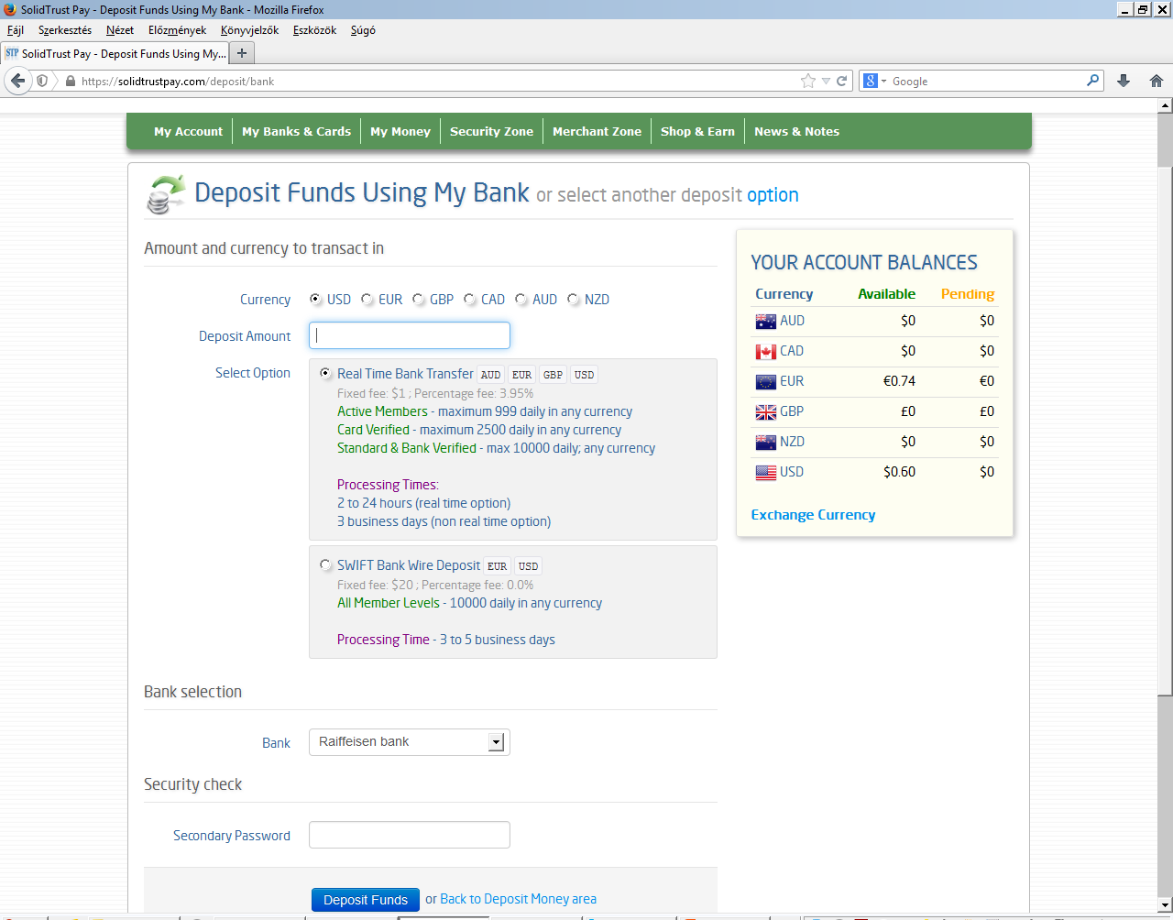Click the search magnifier icon in Google box
The width and height of the screenshot is (1173, 920).
[1092, 81]
